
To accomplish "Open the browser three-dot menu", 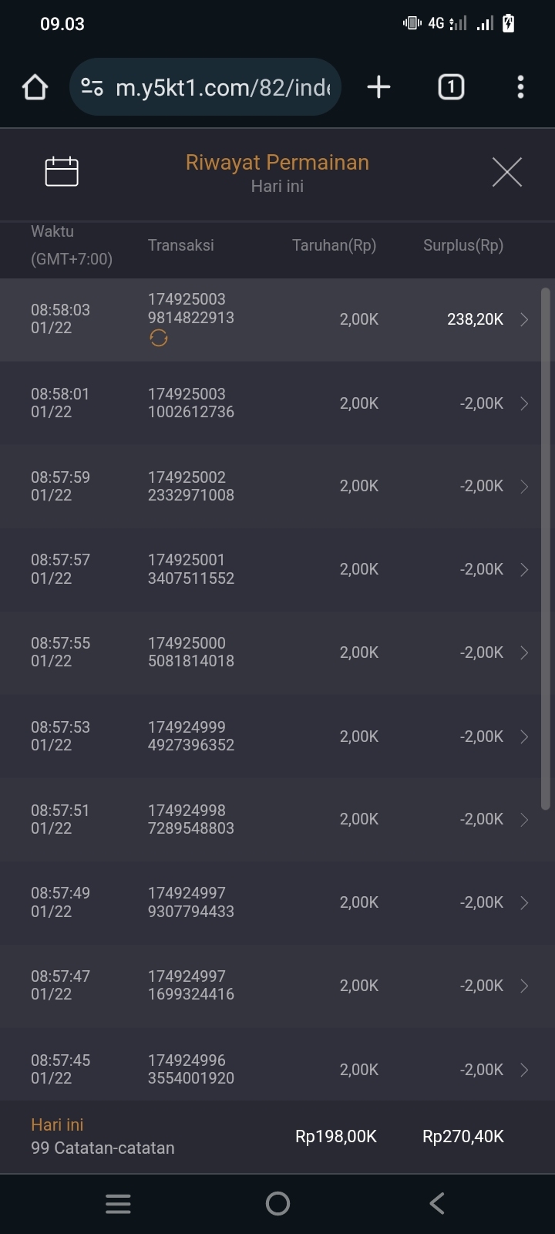I will (520, 87).
